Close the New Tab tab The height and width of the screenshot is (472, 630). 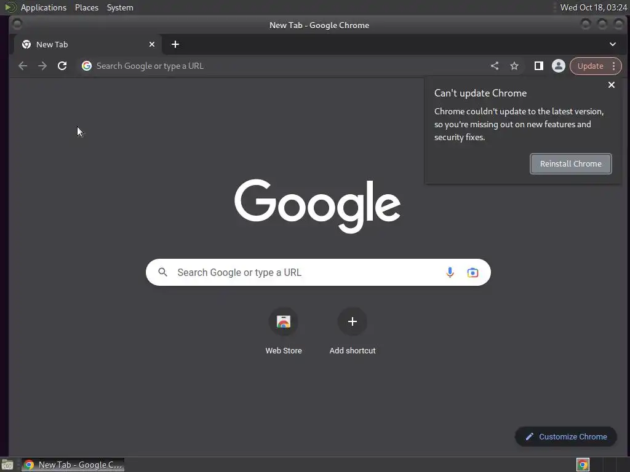tap(152, 44)
